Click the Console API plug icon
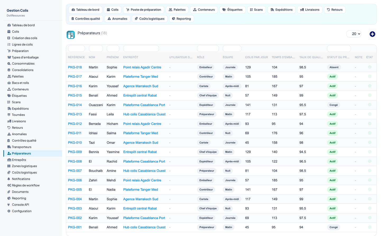The image size is (382, 236). [9, 205]
